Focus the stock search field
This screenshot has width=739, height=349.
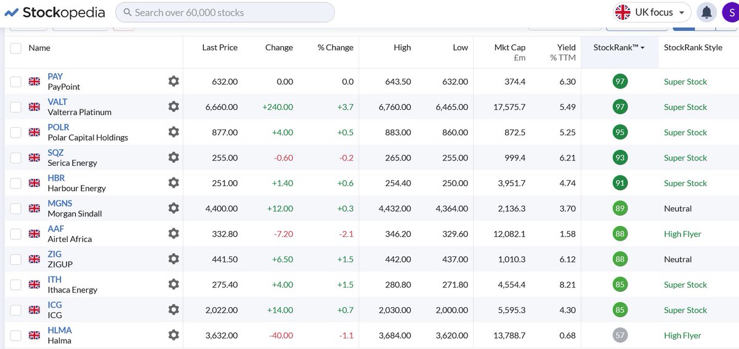click(225, 12)
